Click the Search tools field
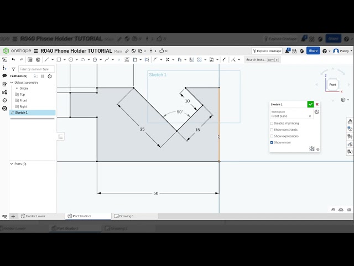 tap(262, 60)
